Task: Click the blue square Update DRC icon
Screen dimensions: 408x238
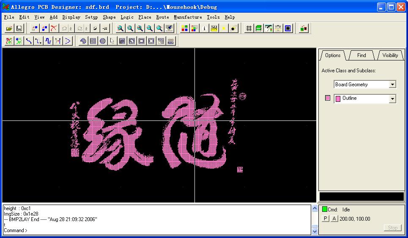Action: point(288,28)
